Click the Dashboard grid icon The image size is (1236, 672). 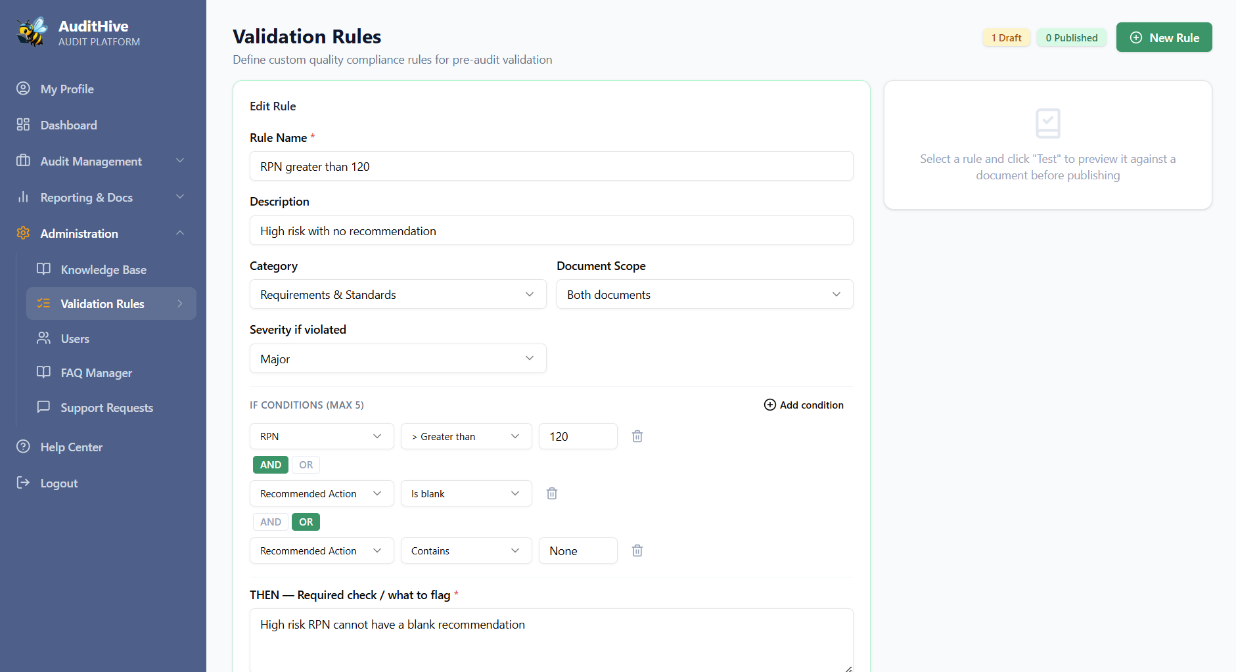[23, 125]
